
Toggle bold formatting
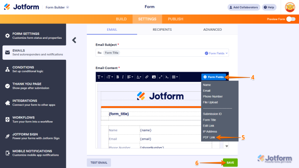coord(117,77)
